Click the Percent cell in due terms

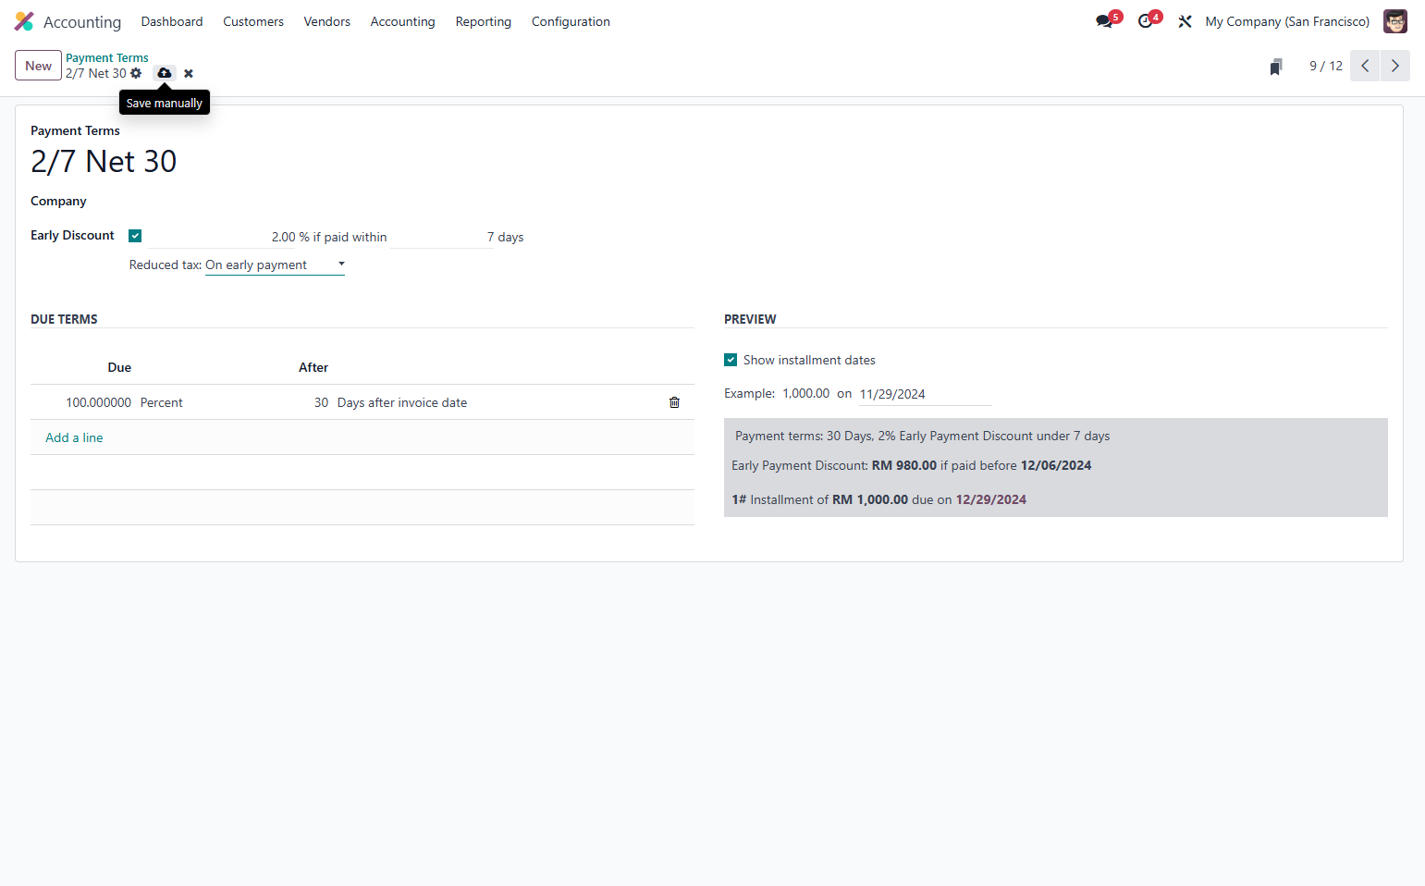pos(162,402)
